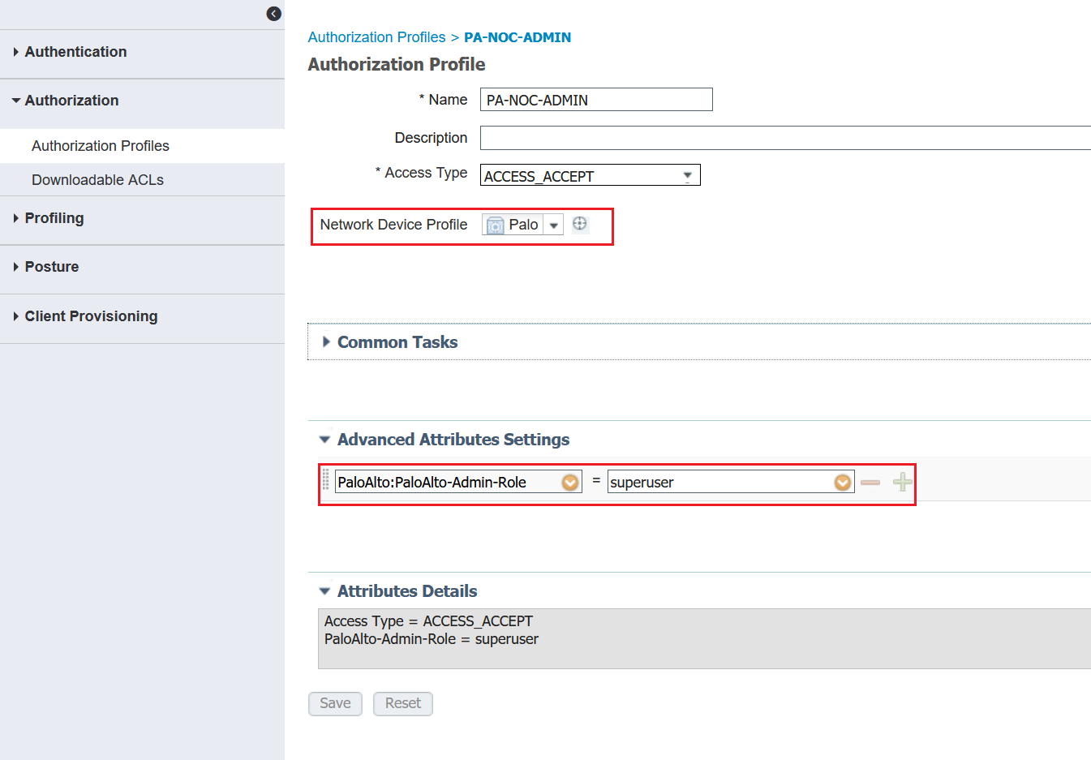Collapse the Advanced Attributes Settings section
Viewport: 1091px width, 760px height.
(324, 439)
